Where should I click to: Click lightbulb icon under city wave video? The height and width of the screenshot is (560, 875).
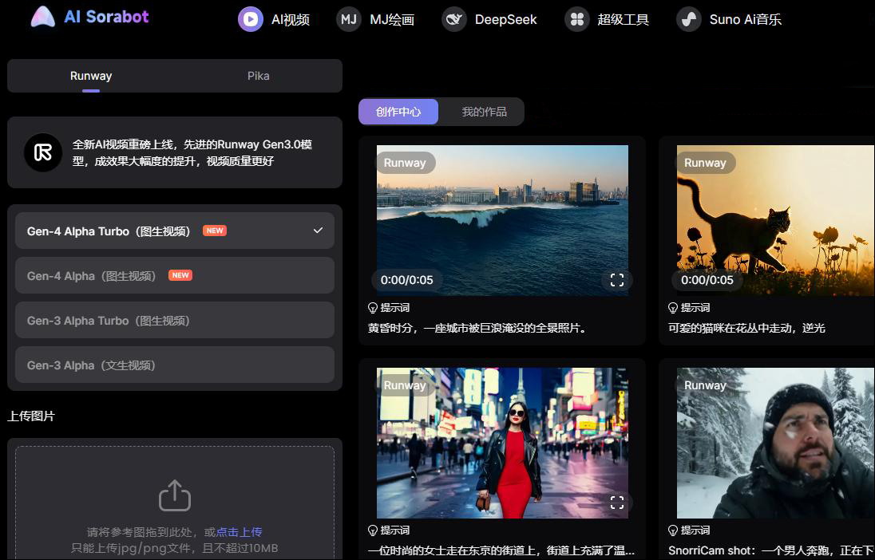tap(373, 308)
